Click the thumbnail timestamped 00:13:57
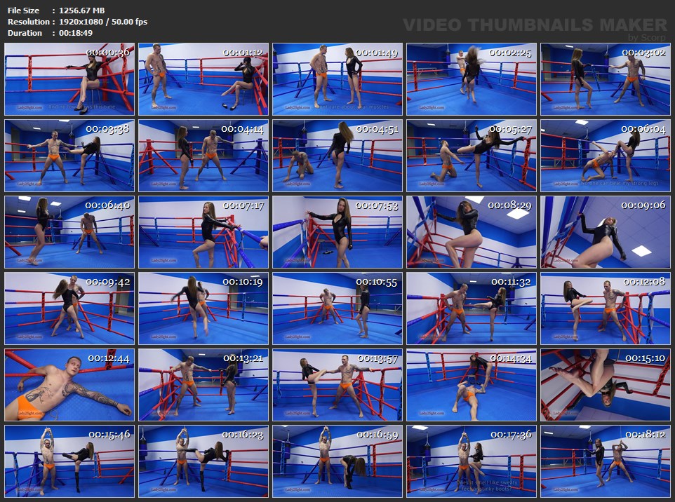This screenshot has height=502, width=675. [337, 385]
